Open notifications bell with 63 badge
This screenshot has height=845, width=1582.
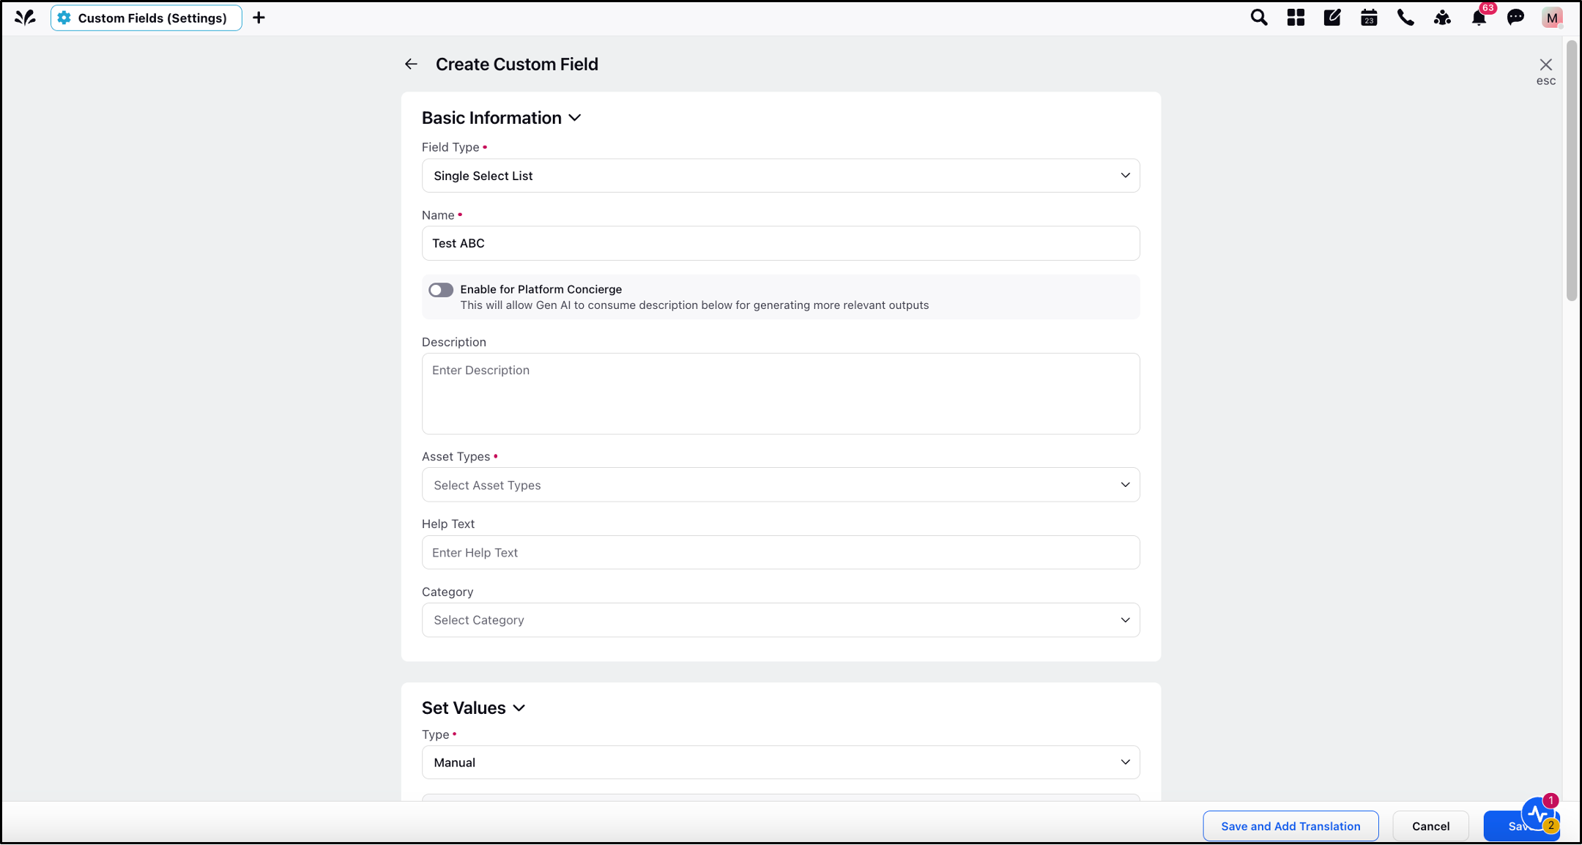[1479, 18]
